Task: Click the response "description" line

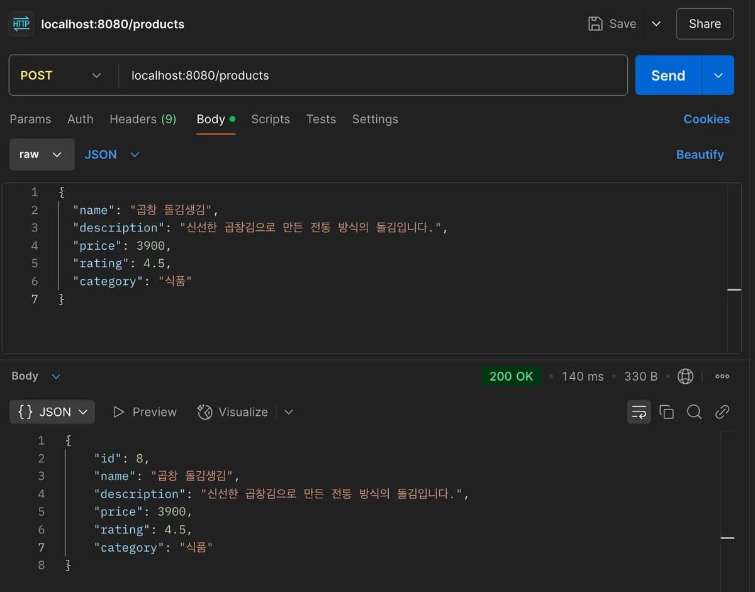Action: click(x=282, y=494)
